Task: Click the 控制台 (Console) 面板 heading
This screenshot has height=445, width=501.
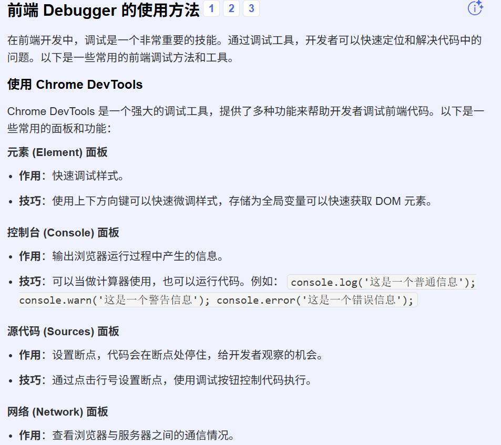Action: point(63,233)
